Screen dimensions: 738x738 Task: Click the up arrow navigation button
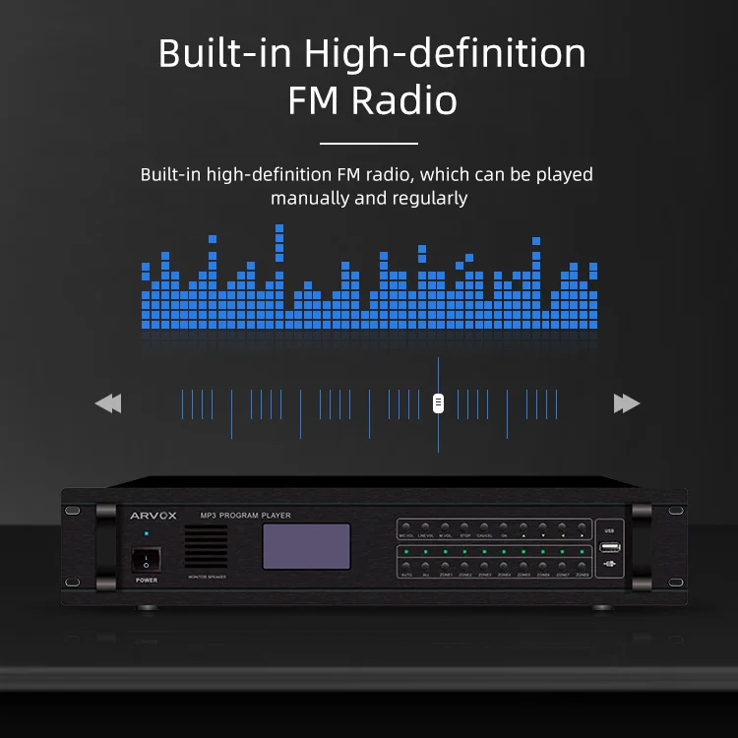pyautogui.click(x=523, y=526)
